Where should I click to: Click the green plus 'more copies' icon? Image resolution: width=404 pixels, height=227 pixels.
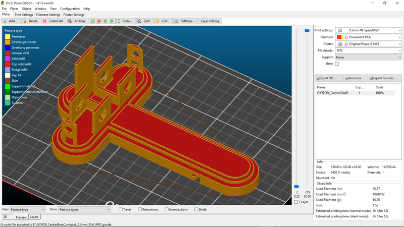[x=92, y=21]
